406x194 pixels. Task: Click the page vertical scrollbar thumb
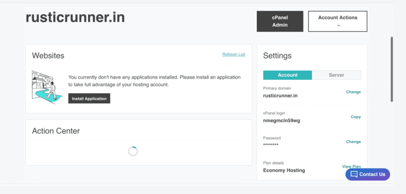click(x=392, y=69)
